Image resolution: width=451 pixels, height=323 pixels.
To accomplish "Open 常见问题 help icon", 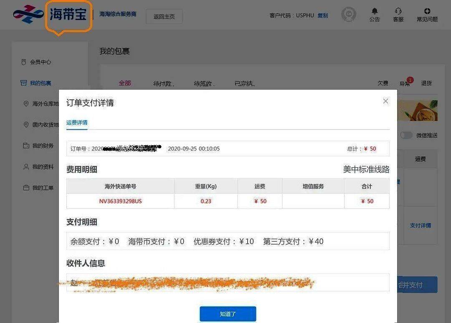I will pos(427,11).
